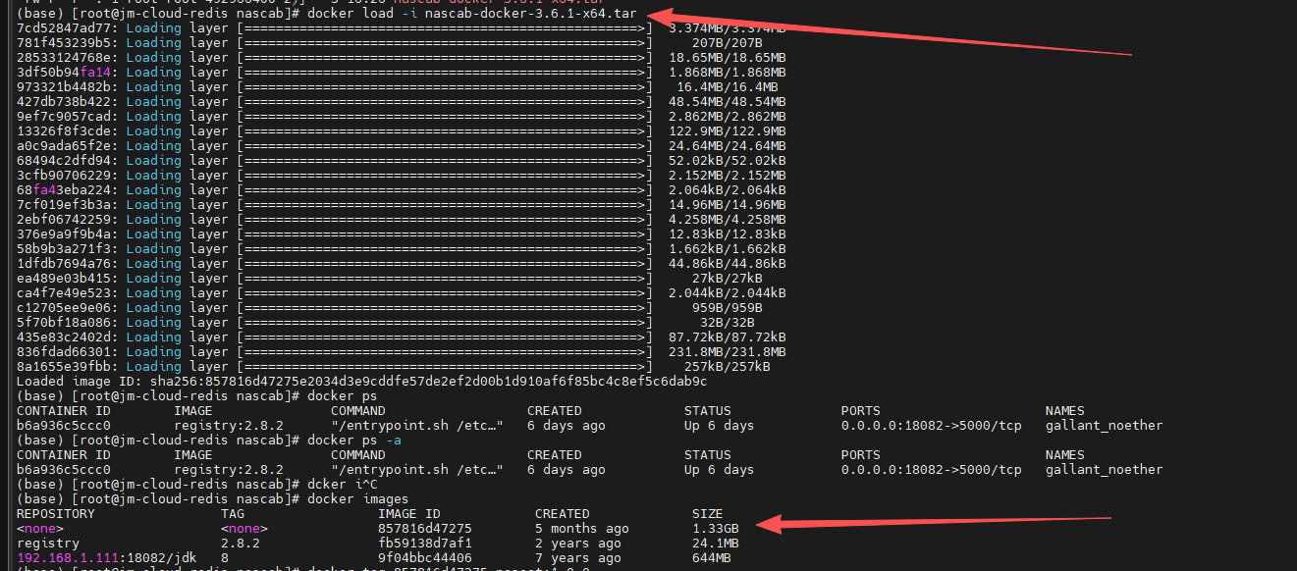1297x571 pixels.
Task: Click the Loaded image ID sha256 hash line
Action: pos(361,382)
